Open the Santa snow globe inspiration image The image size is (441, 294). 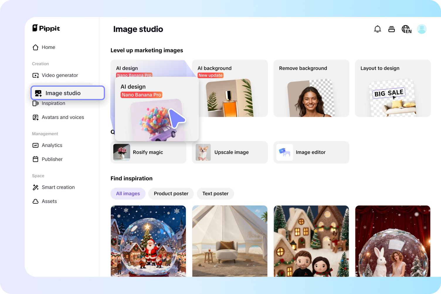(x=148, y=241)
